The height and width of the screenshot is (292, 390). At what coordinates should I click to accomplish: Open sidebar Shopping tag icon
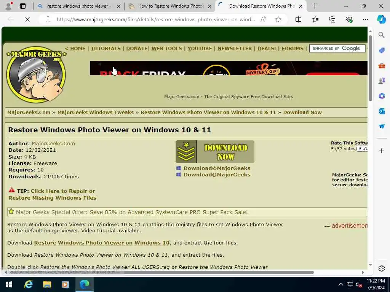pyautogui.click(x=382, y=51)
